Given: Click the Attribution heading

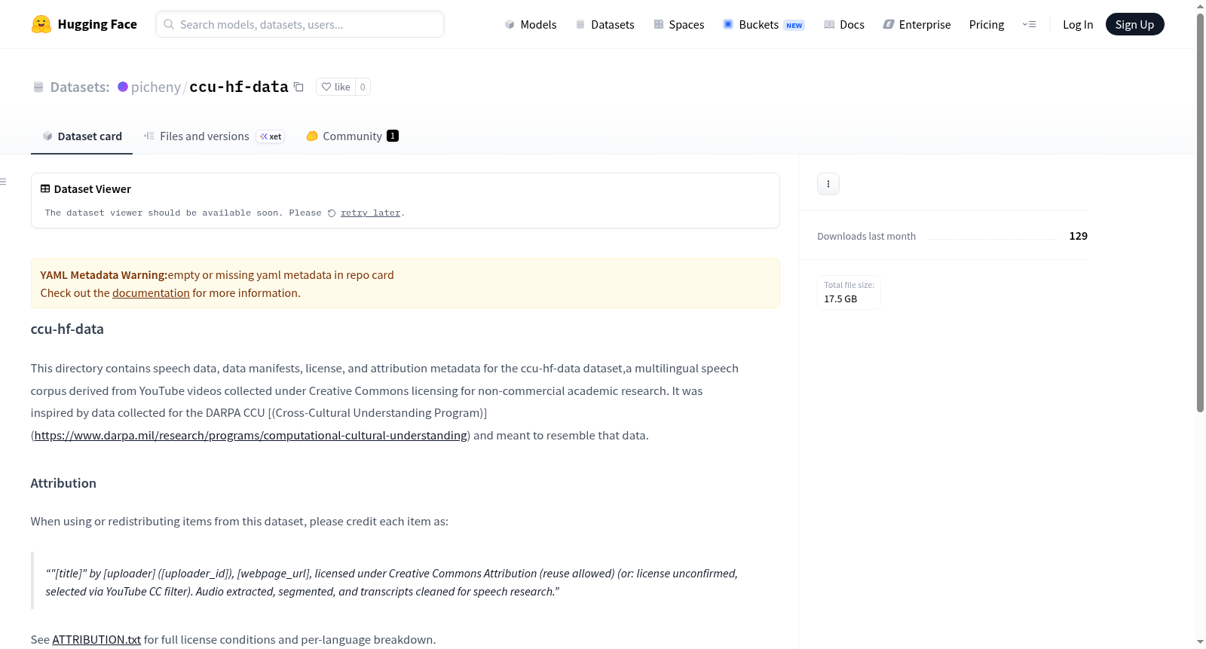Looking at the screenshot, I should (x=63, y=483).
